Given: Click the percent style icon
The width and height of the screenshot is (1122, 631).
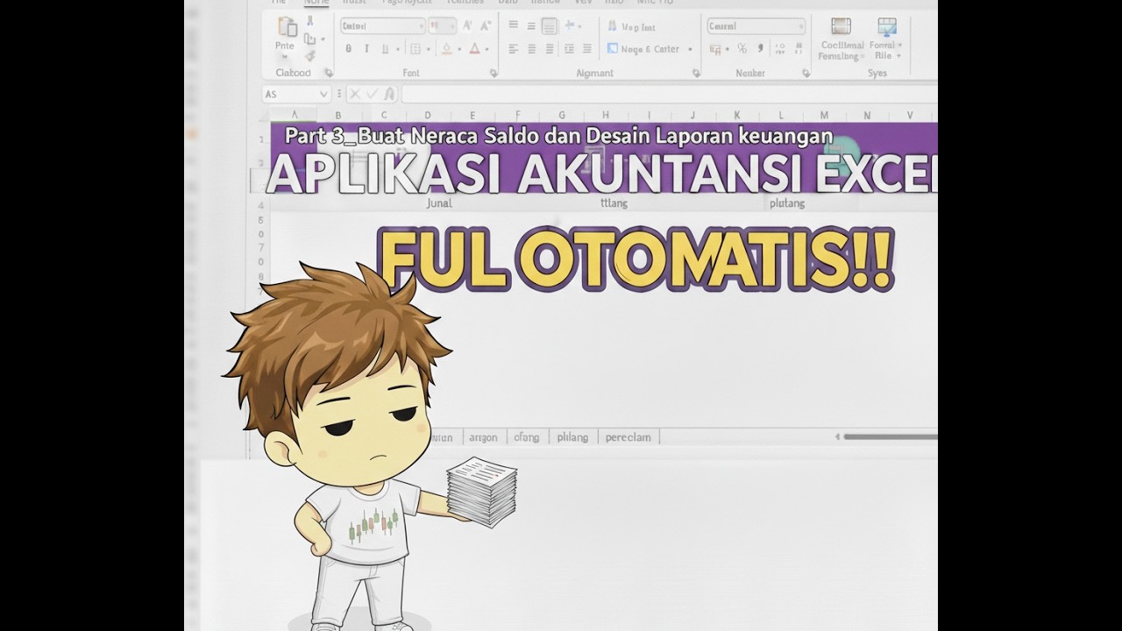Looking at the screenshot, I should (742, 48).
